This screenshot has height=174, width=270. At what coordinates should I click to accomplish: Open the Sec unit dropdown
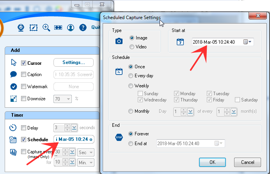[91, 152]
